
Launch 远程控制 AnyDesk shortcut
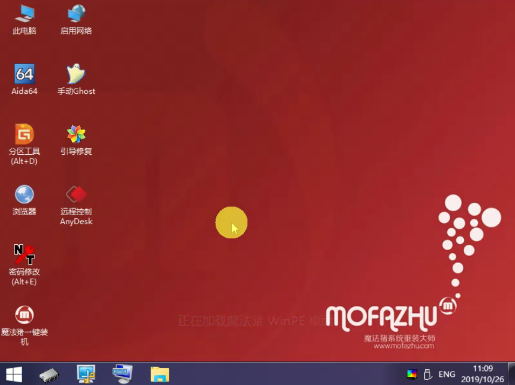[x=76, y=205]
